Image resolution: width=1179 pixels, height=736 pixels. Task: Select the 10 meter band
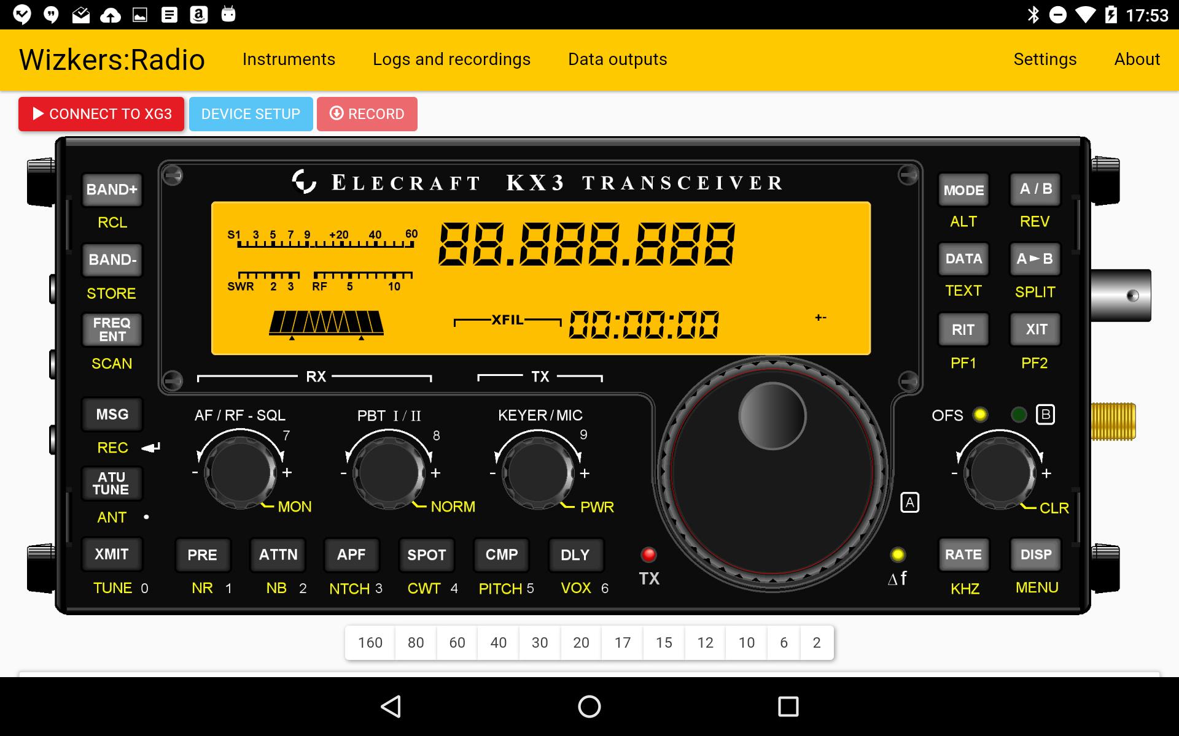pos(746,643)
